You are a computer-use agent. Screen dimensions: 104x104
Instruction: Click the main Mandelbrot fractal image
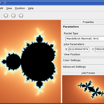pyautogui.click(x=30, y=62)
